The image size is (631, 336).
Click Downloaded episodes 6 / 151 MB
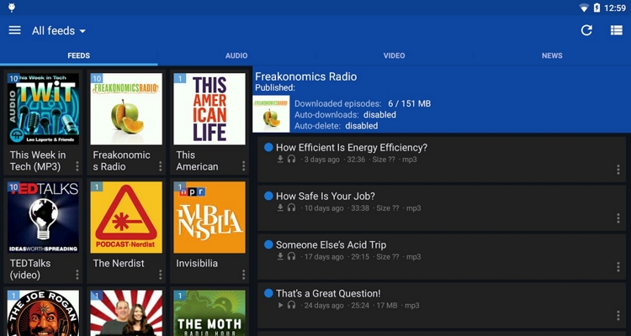(363, 103)
